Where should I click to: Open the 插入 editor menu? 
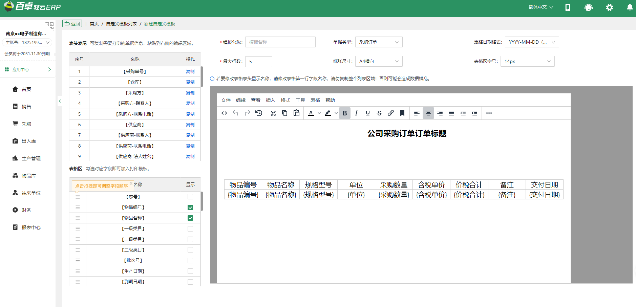pyautogui.click(x=271, y=100)
